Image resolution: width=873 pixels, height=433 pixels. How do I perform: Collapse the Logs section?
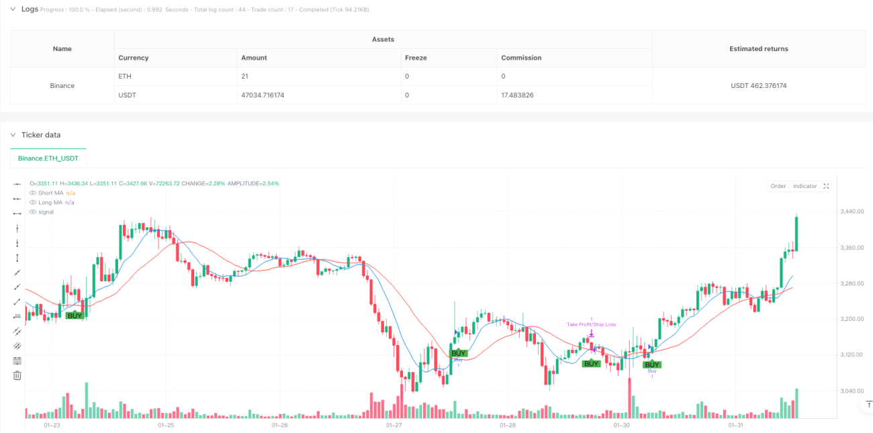pyautogui.click(x=13, y=9)
